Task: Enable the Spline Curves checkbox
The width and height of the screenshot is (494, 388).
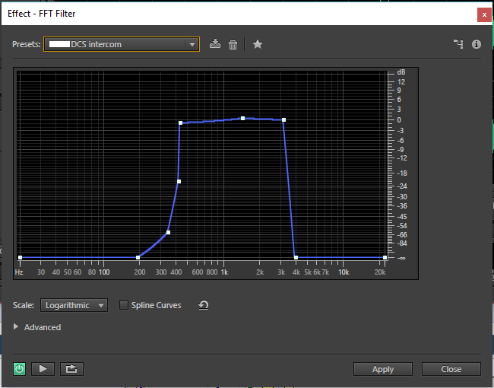Action: (123, 305)
